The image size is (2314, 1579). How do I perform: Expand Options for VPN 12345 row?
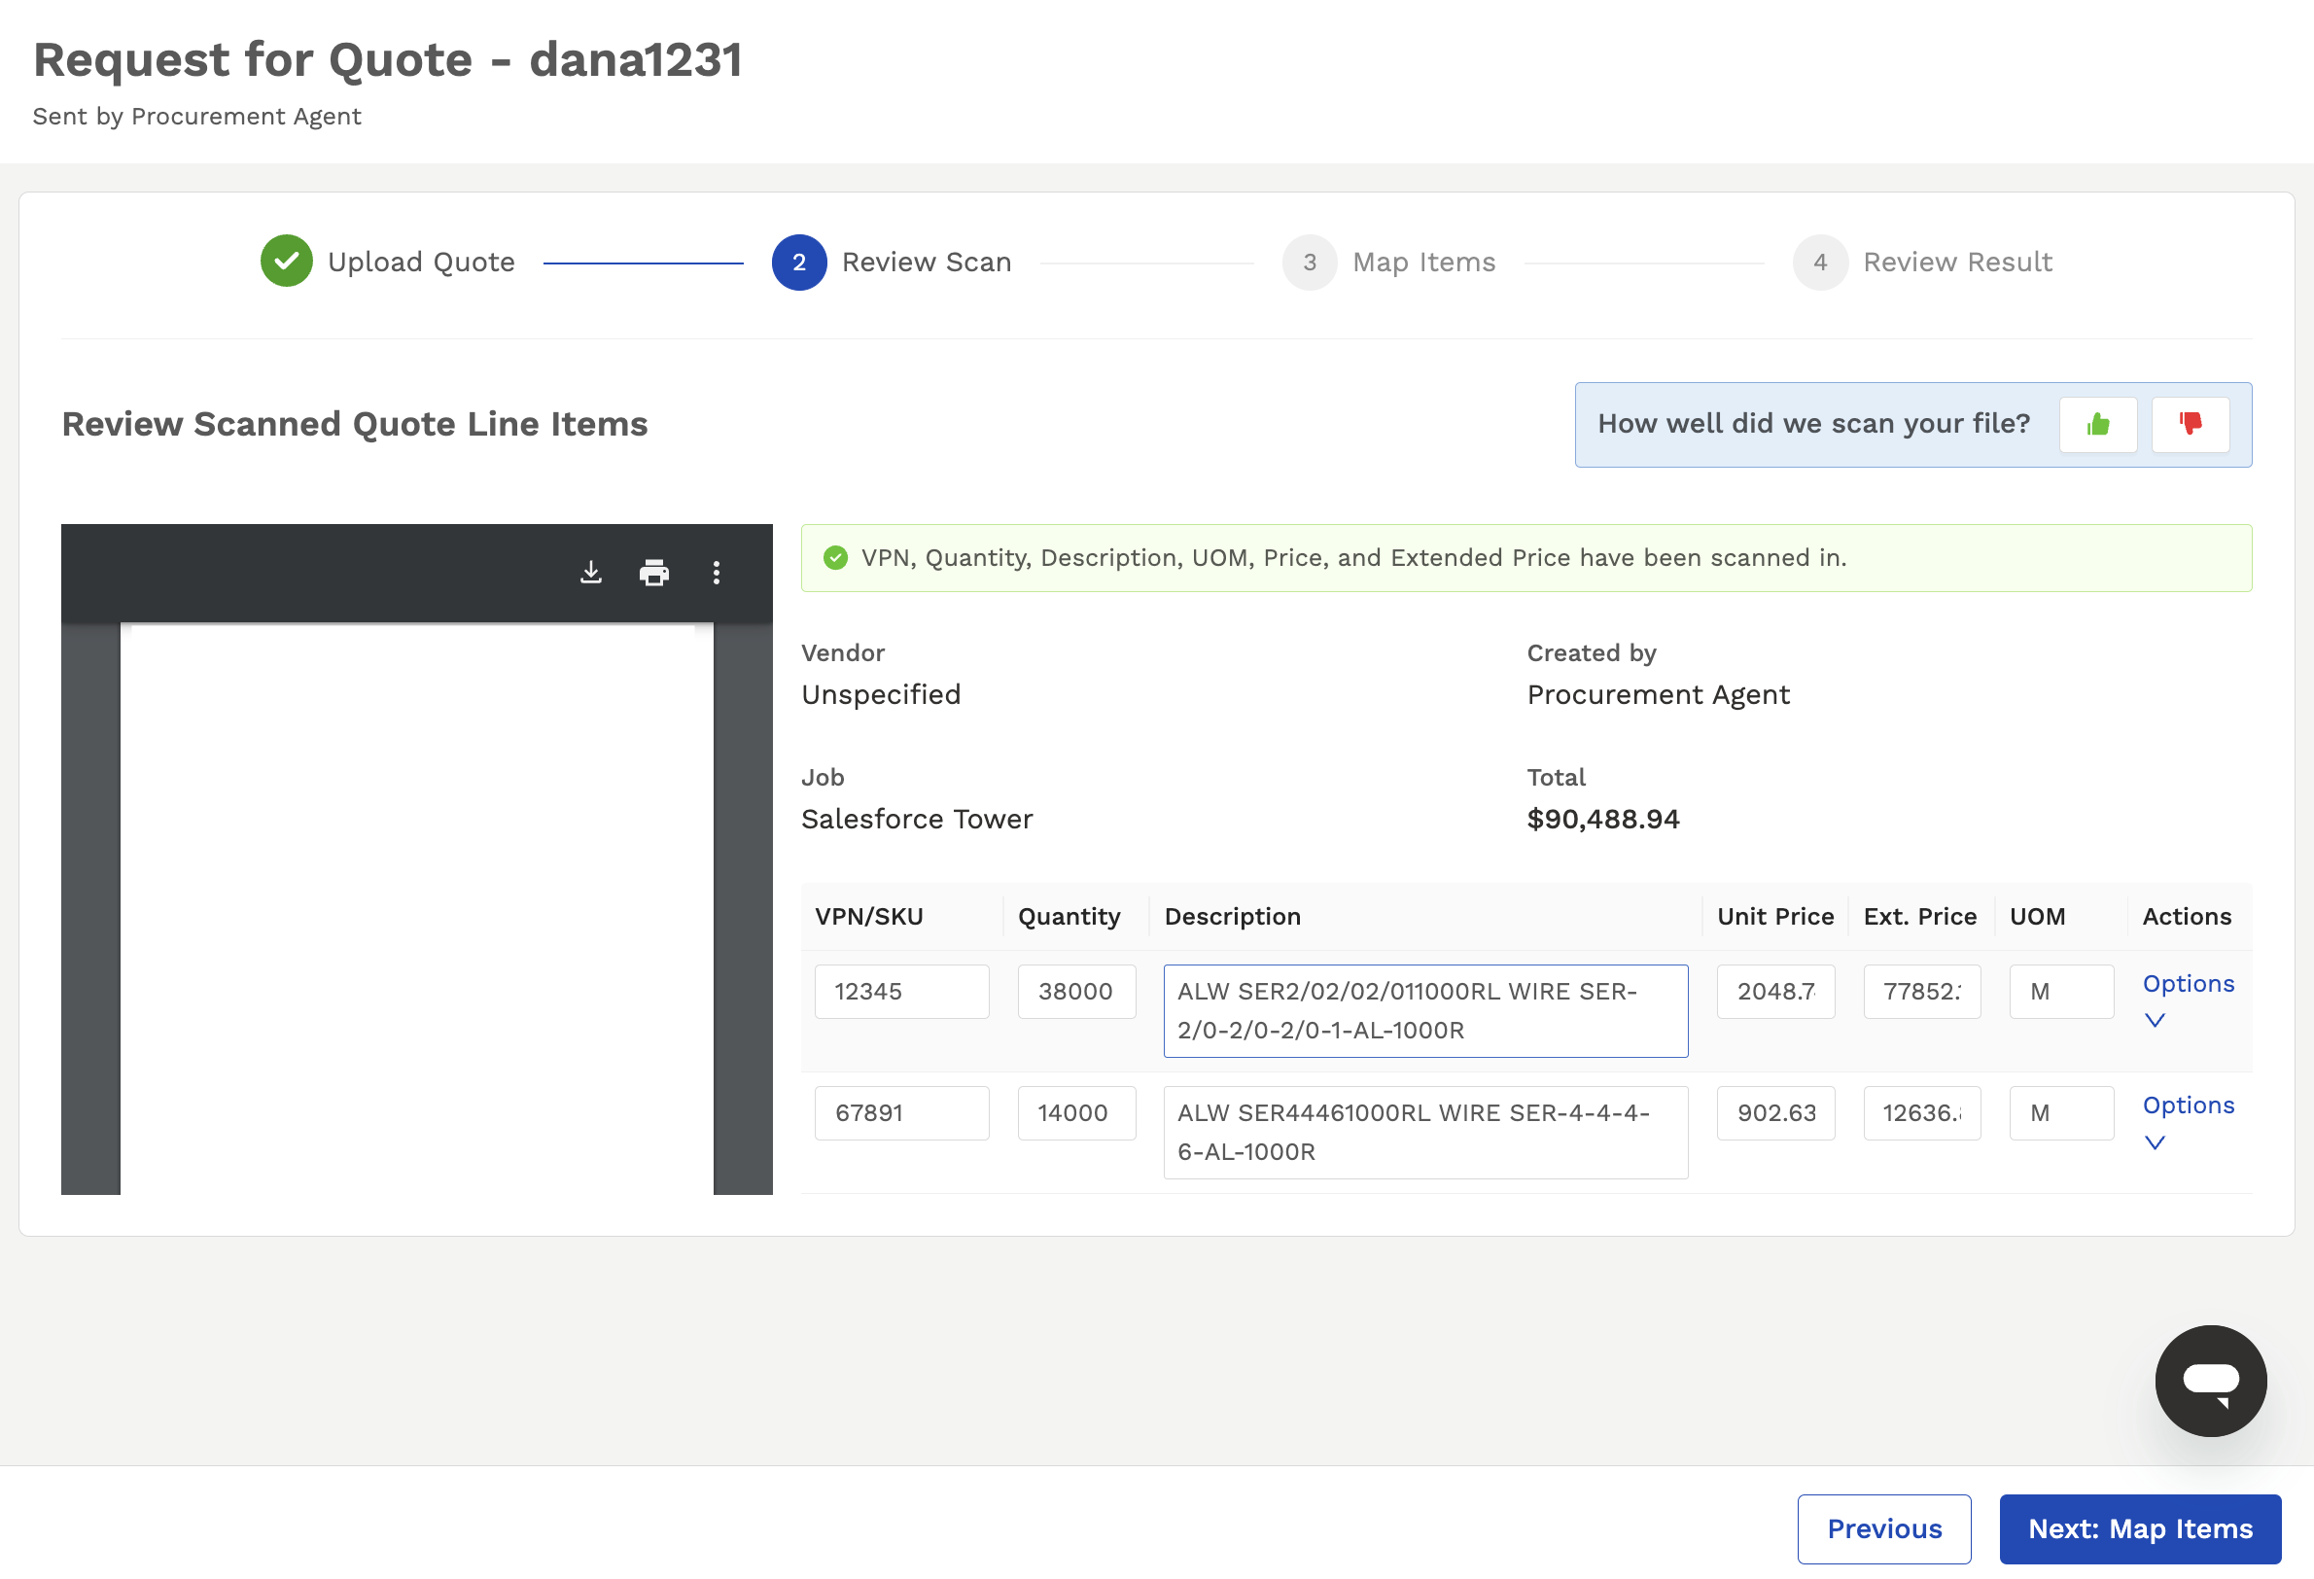pyautogui.click(x=2188, y=1000)
